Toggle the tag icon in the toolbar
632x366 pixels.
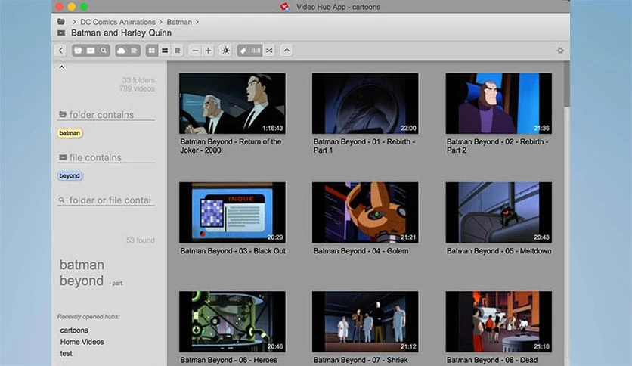tap(243, 51)
